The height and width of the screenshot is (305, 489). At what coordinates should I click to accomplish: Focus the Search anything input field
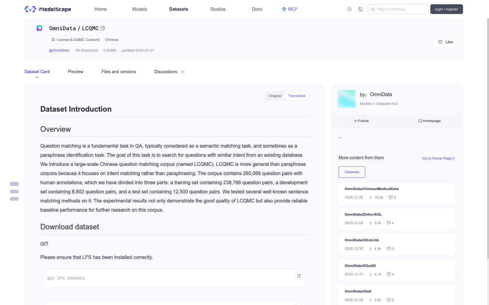pos(398,9)
